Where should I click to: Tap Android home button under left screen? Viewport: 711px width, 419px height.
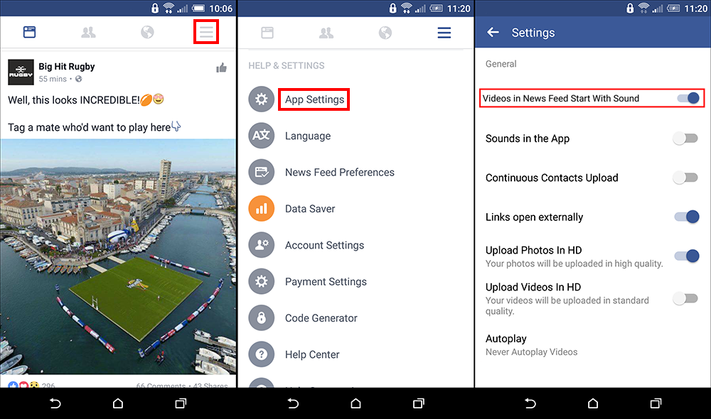[118, 403]
